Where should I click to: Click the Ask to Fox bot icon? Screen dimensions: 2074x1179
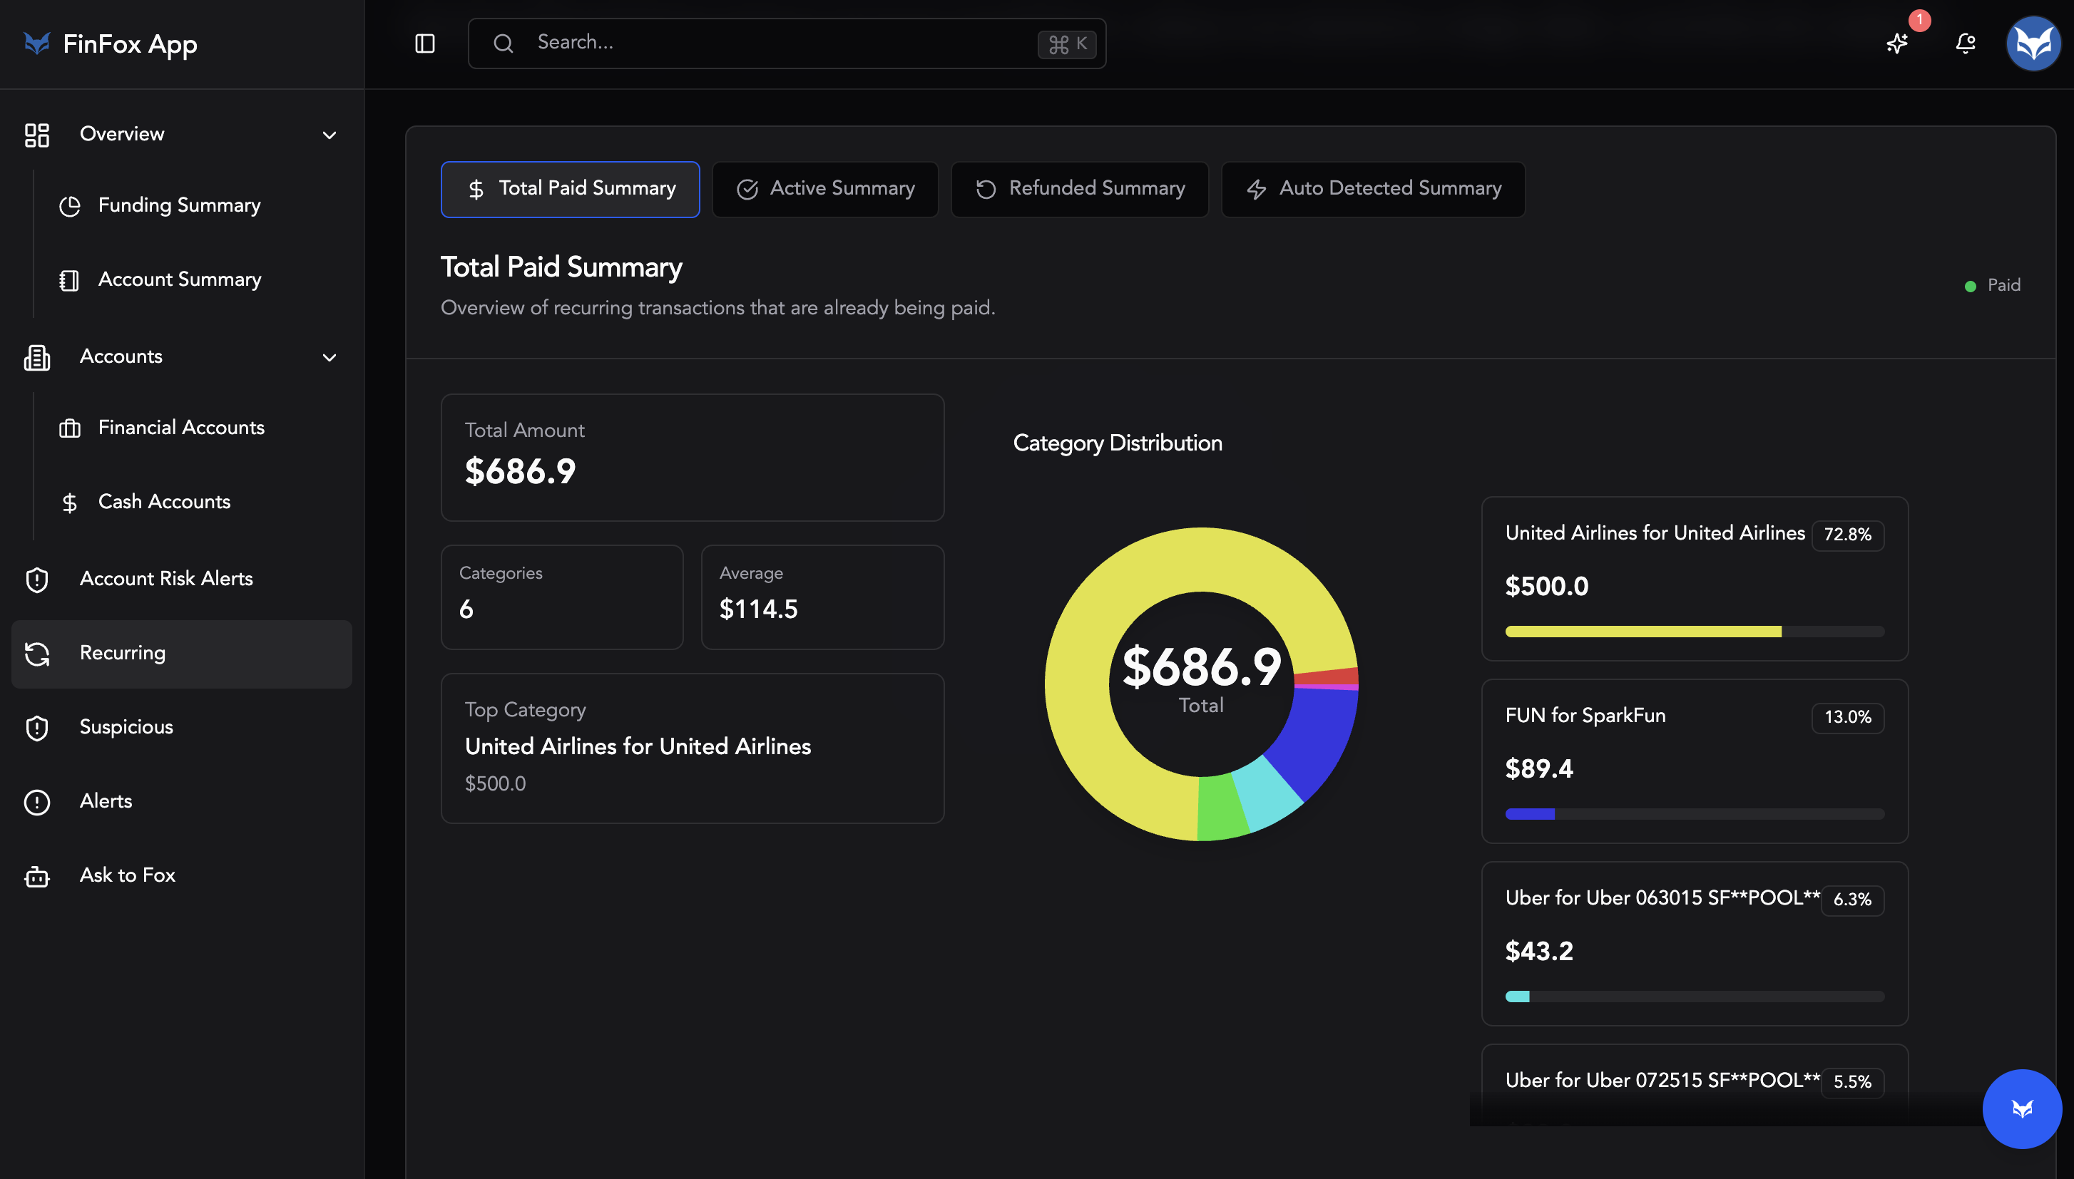pyautogui.click(x=36, y=876)
